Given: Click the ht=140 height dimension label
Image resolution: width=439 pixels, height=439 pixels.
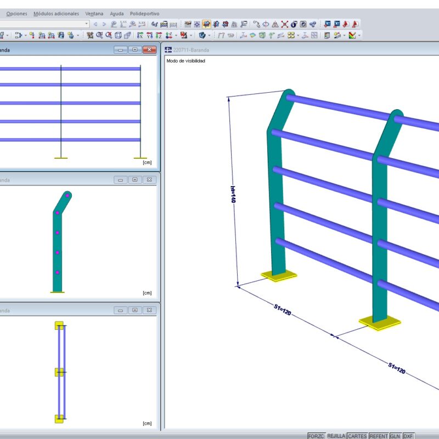Looking at the screenshot, I should coord(233,194).
